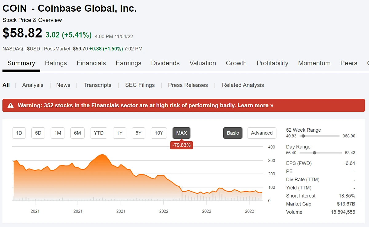
Task: Open the Momentum tab
Action: pyautogui.click(x=314, y=63)
